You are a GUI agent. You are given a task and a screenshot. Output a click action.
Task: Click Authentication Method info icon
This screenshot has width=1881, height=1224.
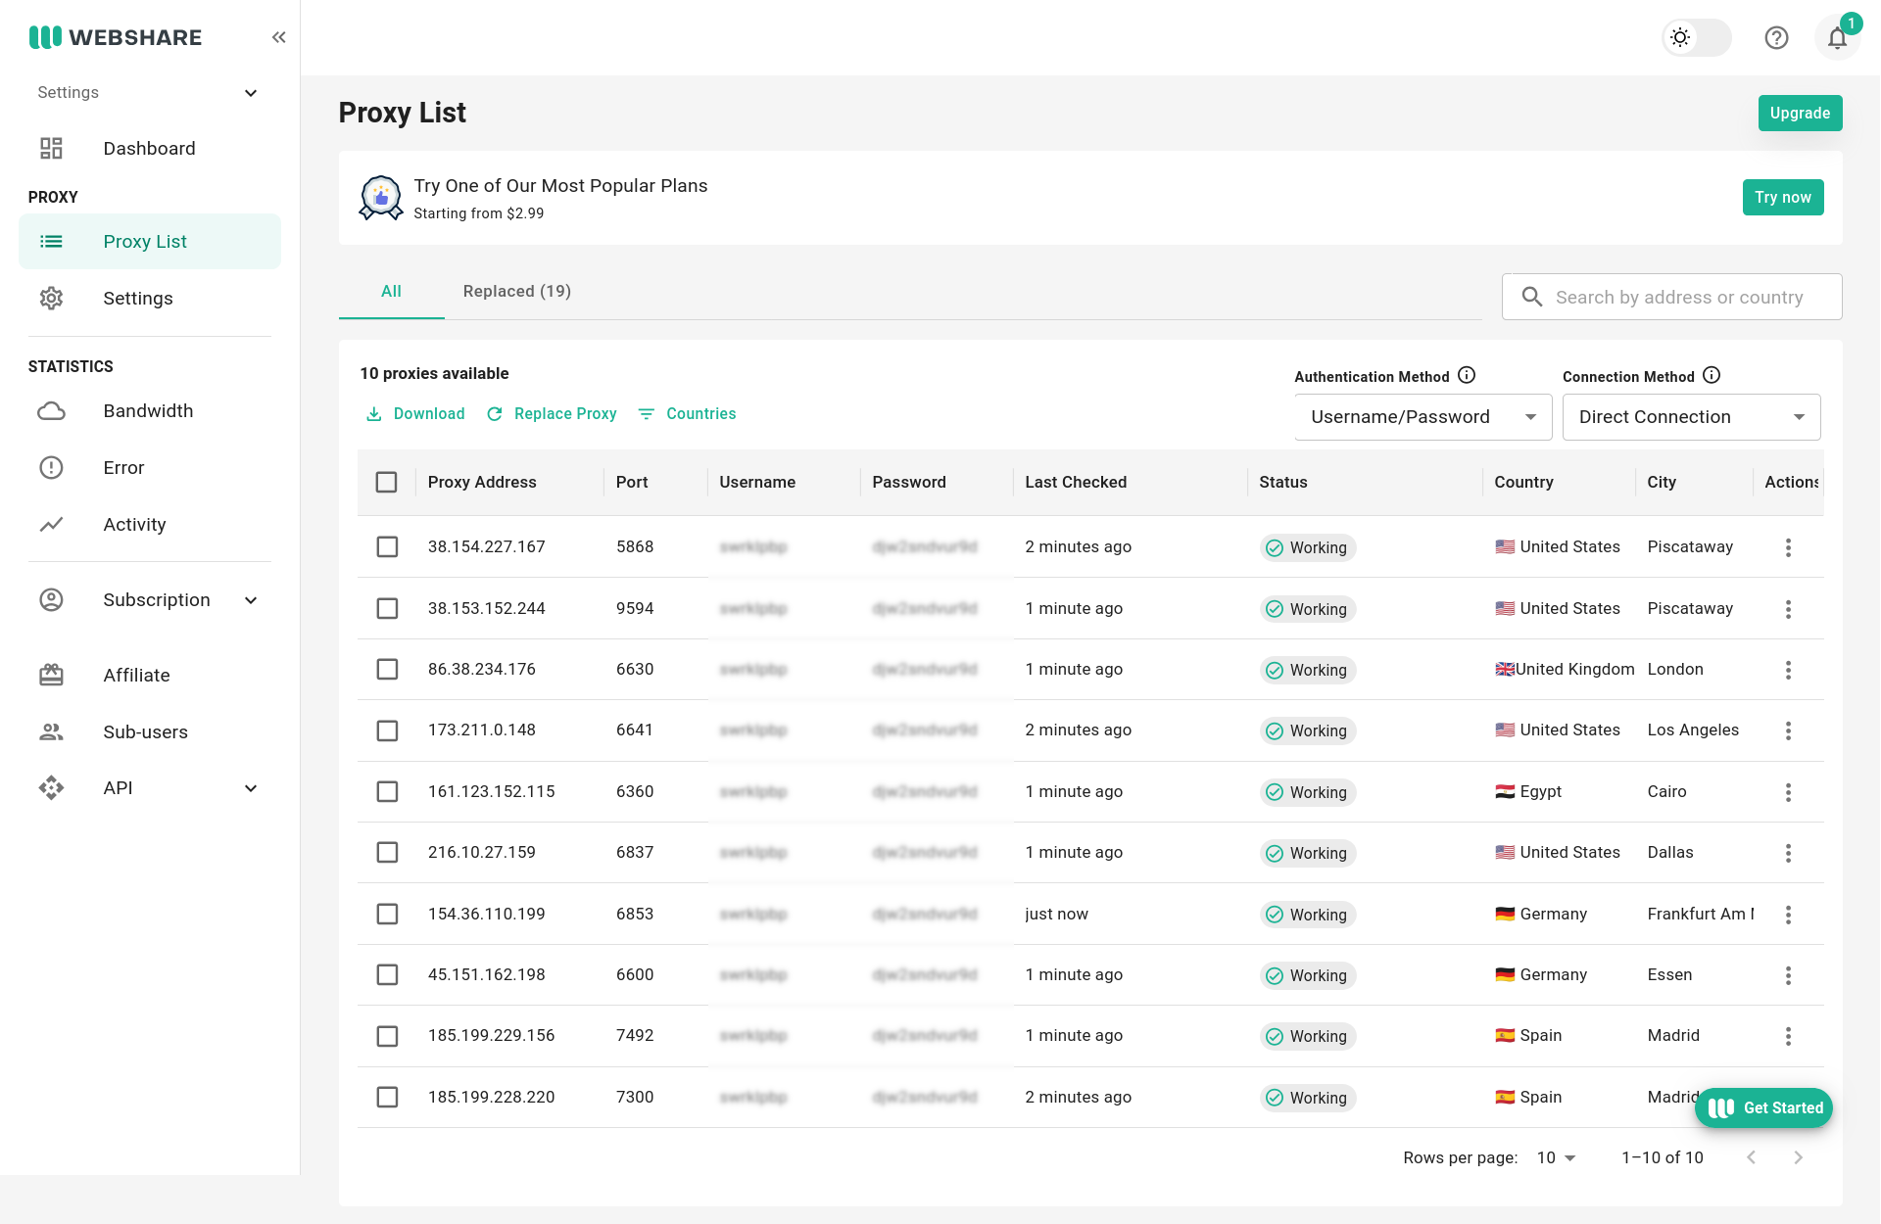tap(1467, 375)
